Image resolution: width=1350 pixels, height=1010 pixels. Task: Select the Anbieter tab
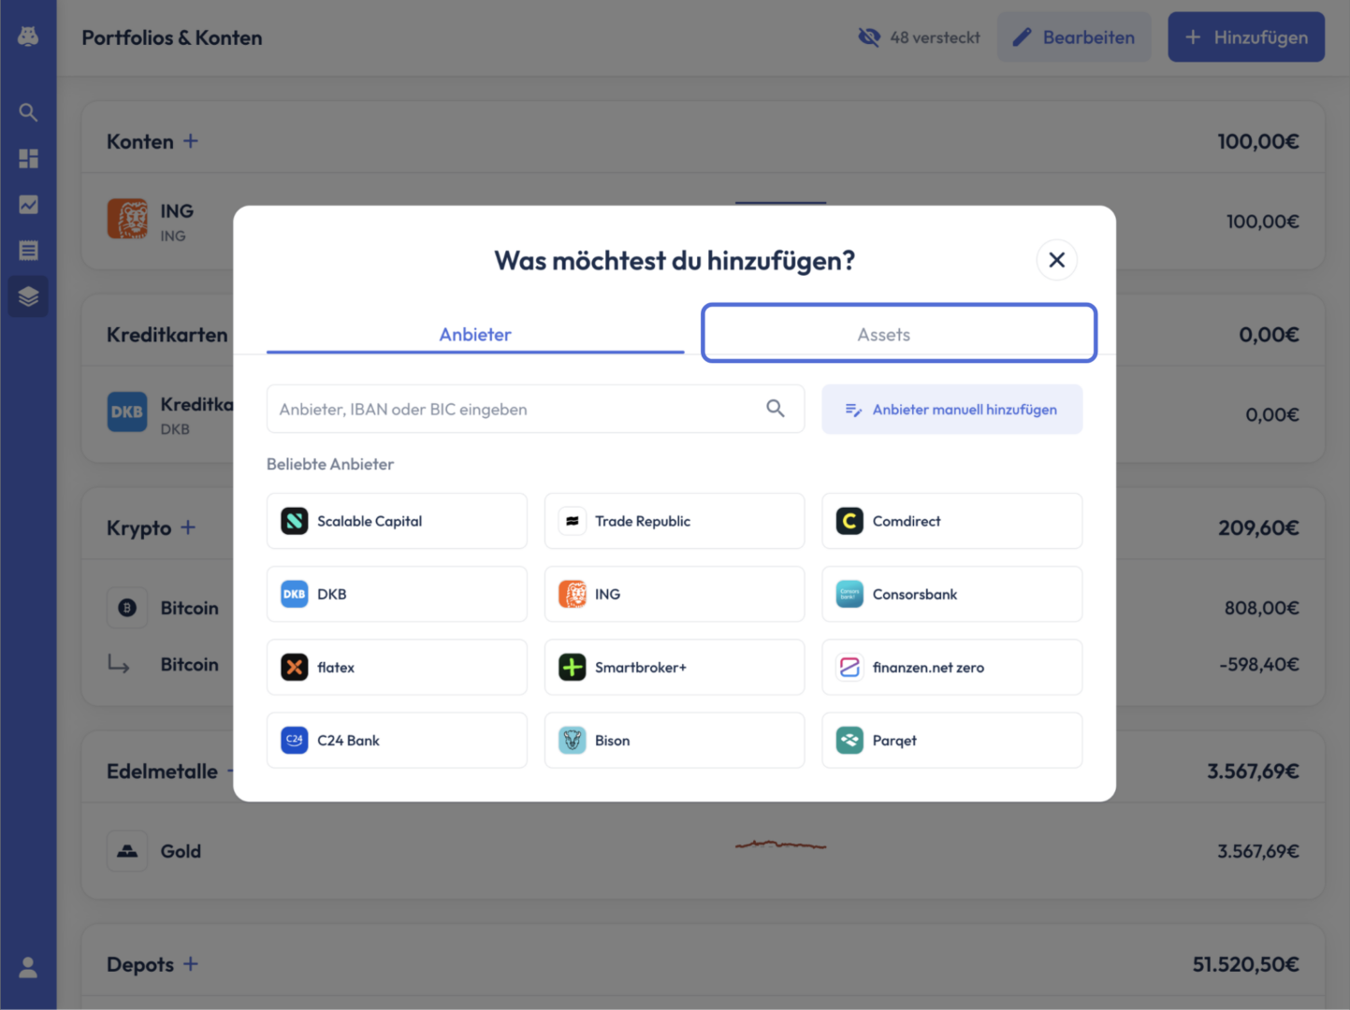click(x=475, y=334)
